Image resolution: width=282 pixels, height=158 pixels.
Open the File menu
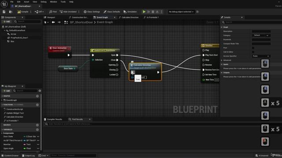[12, 2]
